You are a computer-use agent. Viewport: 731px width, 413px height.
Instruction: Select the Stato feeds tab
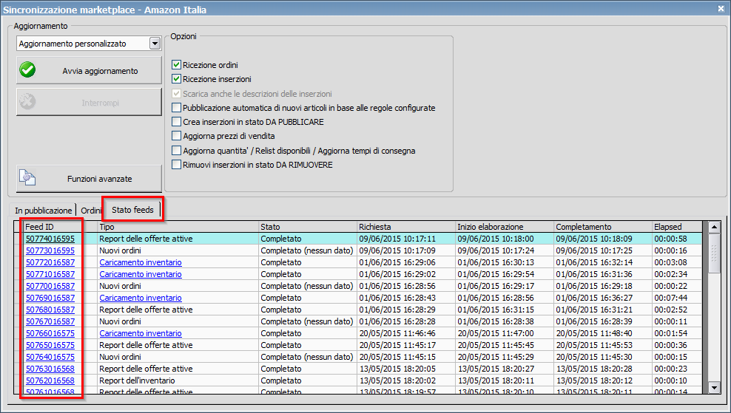pos(133,210)
